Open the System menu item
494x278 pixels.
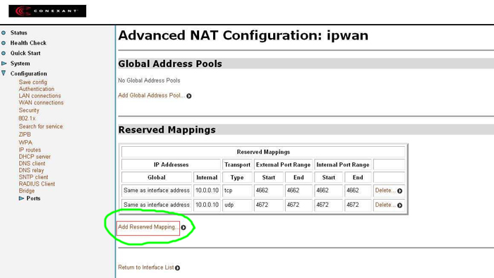(x=20, y=64)
